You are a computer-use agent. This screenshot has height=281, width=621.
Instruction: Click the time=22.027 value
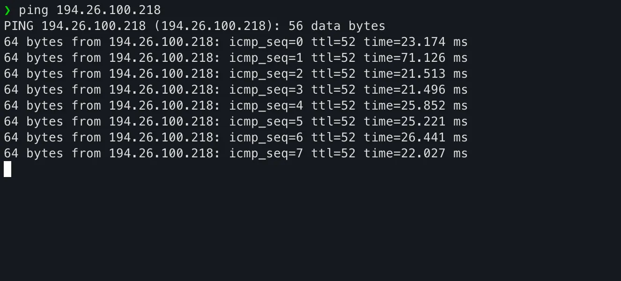[x=405, y=154]
